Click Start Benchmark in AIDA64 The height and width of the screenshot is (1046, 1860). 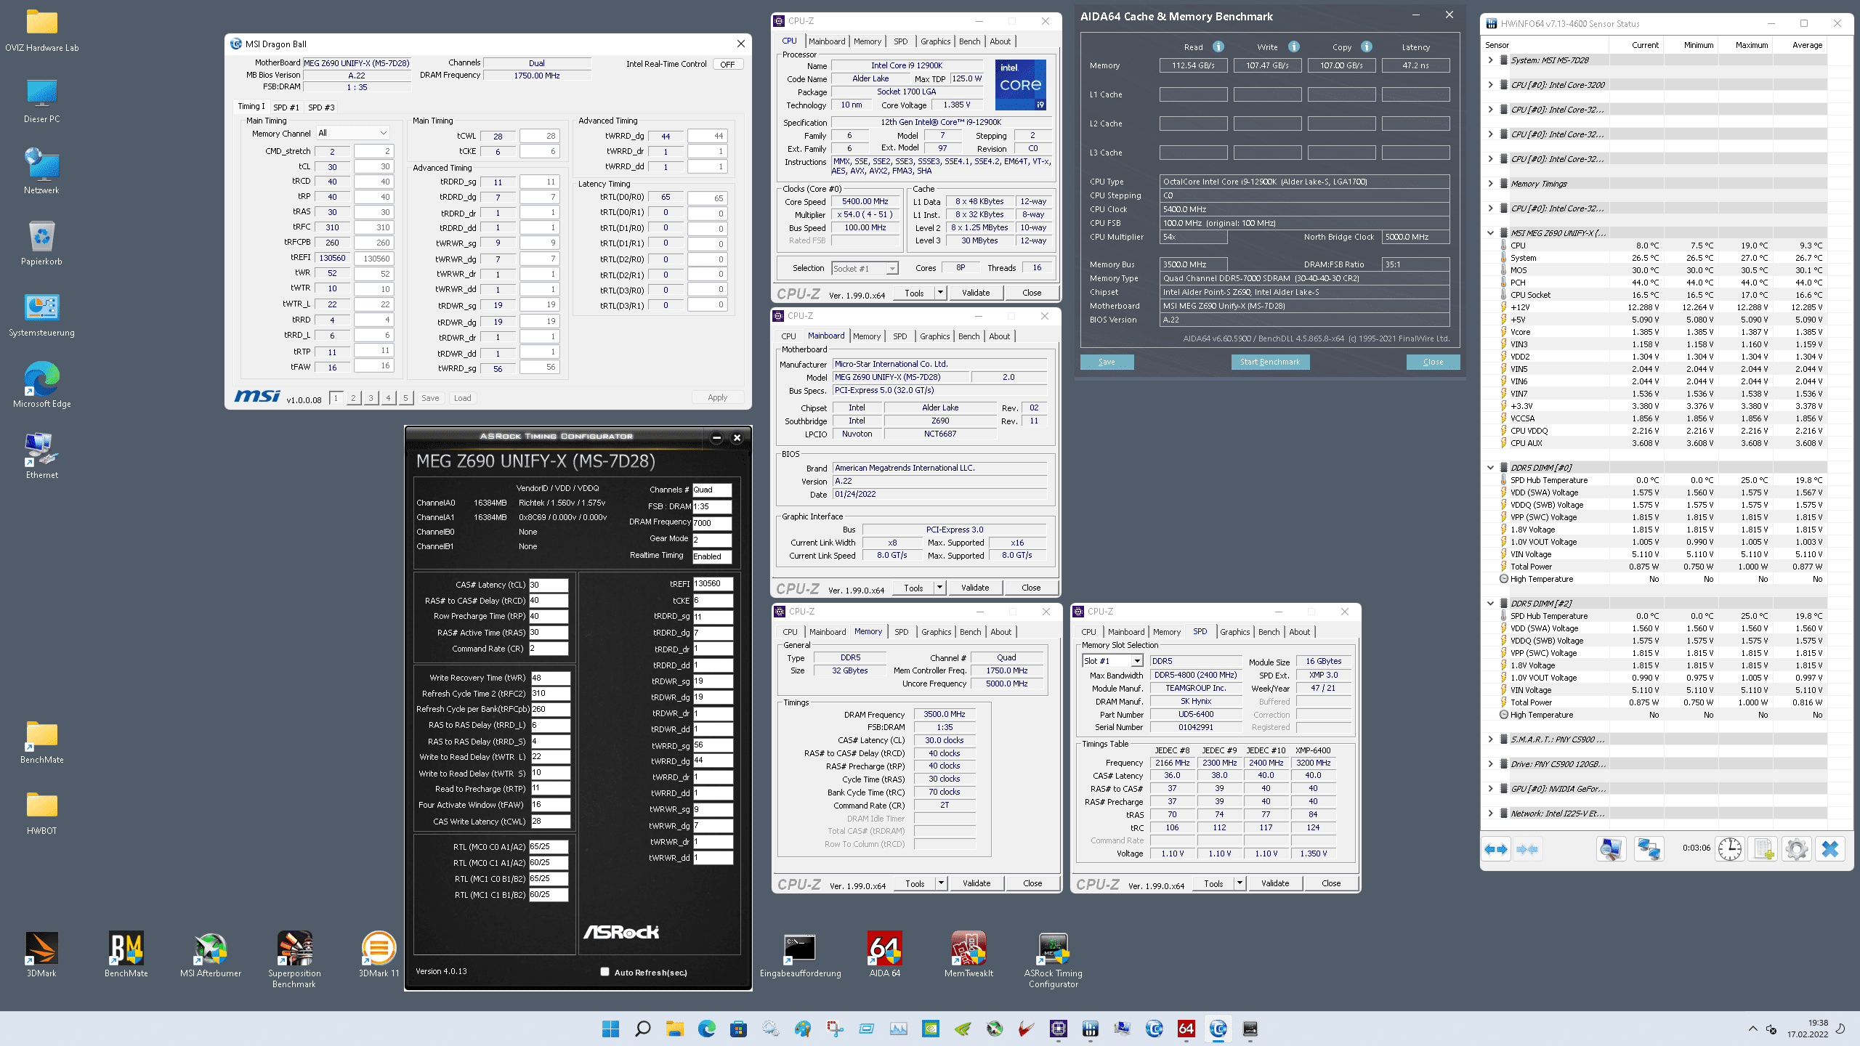point(1270,362)
